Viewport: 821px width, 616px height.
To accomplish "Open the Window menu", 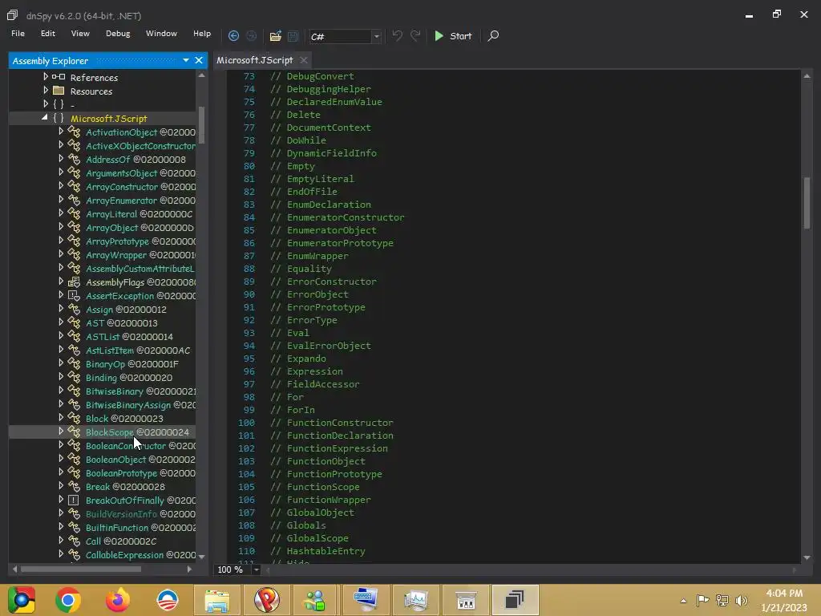I will [x=161, y=34].
